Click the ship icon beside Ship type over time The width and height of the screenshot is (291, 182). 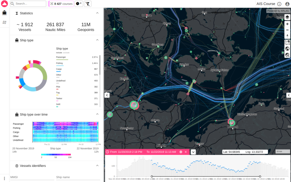[x=17, y=115]
